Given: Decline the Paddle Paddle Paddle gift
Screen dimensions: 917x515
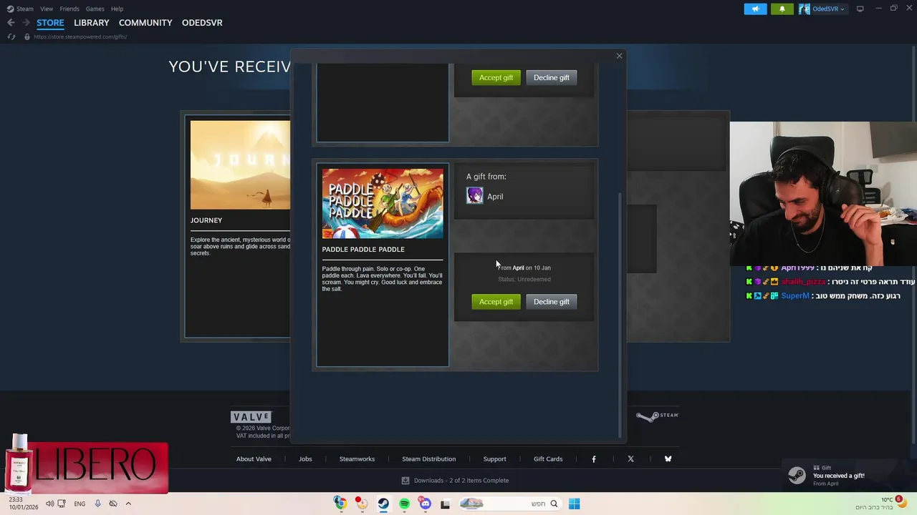Looking at the screenshot, I should (x=551, y=302).
